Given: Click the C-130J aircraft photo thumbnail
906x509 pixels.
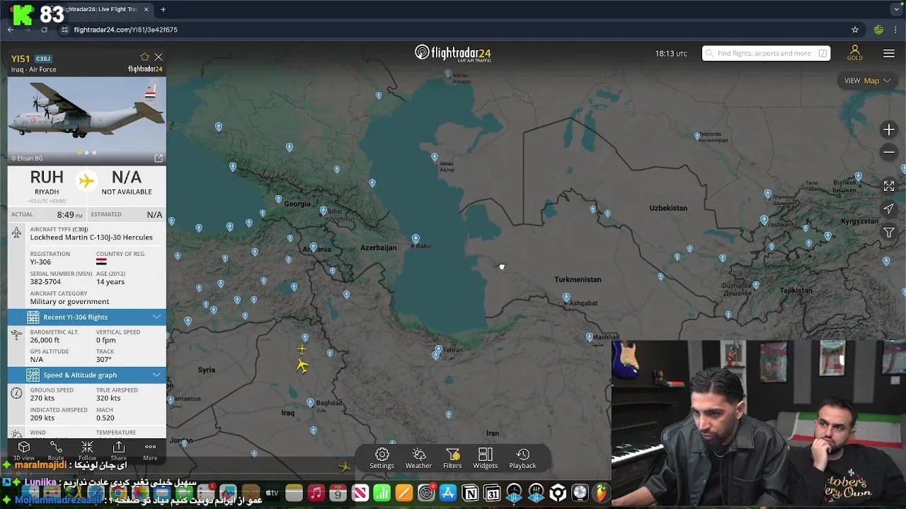Looking at the screenshot, I should (x=87, y=120).
